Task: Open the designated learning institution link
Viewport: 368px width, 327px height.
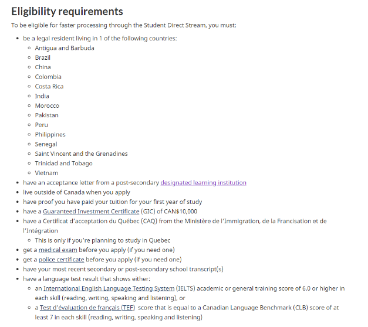Action: [203, 182]
